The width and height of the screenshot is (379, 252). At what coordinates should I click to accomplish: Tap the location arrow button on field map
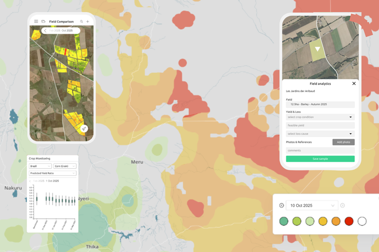[84, 129]
